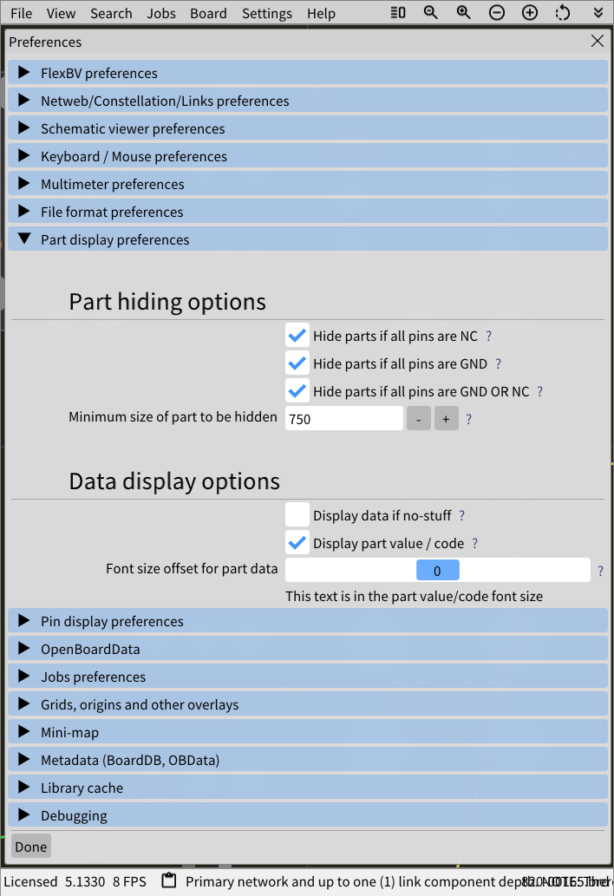The height and width of the screenshot is (896, 614).
Task: Click the circled plus toolbar icon
Action: click(530, 13)
